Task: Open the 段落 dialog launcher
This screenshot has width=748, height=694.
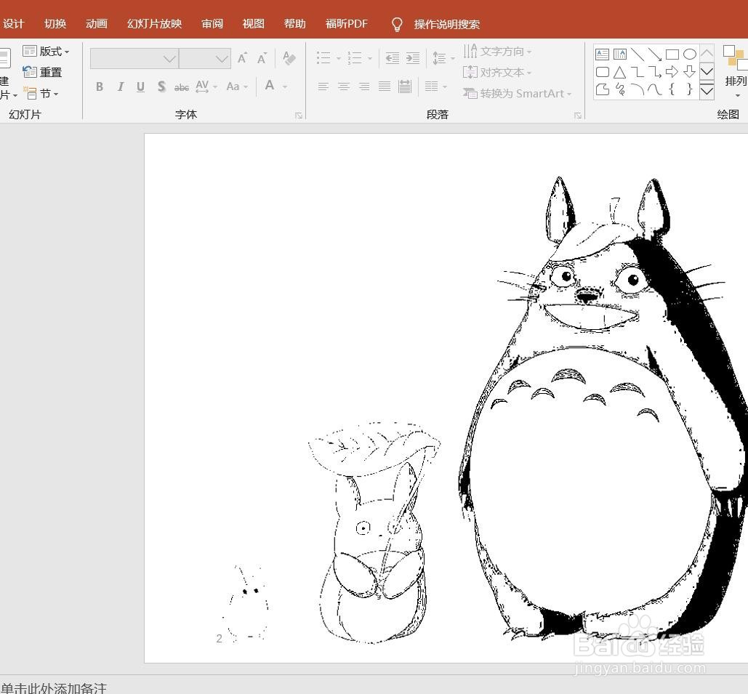Action: click(578, 116)
